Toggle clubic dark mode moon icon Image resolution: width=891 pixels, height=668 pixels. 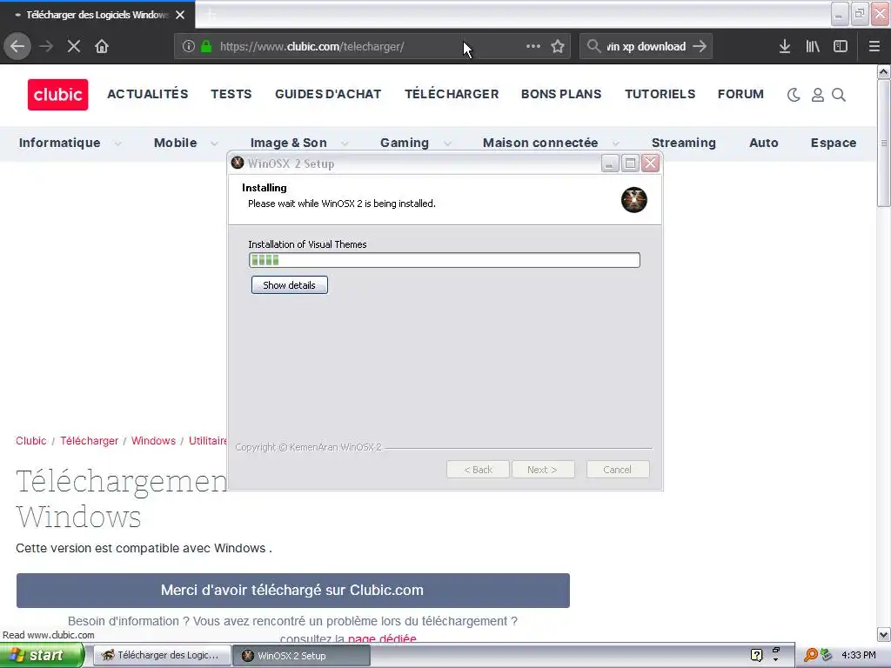pyautogui.click(x=794, y=95)
